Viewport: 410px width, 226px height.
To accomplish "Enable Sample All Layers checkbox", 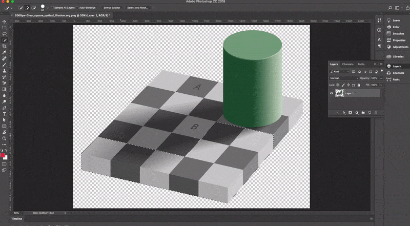I will (x=53, y=8).
